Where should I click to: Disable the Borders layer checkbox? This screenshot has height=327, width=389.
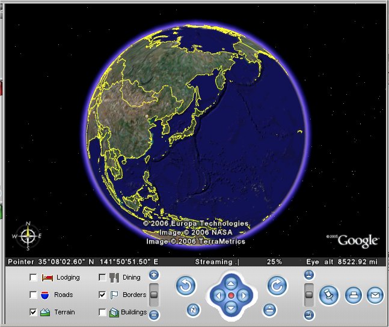tap(102, 295)
